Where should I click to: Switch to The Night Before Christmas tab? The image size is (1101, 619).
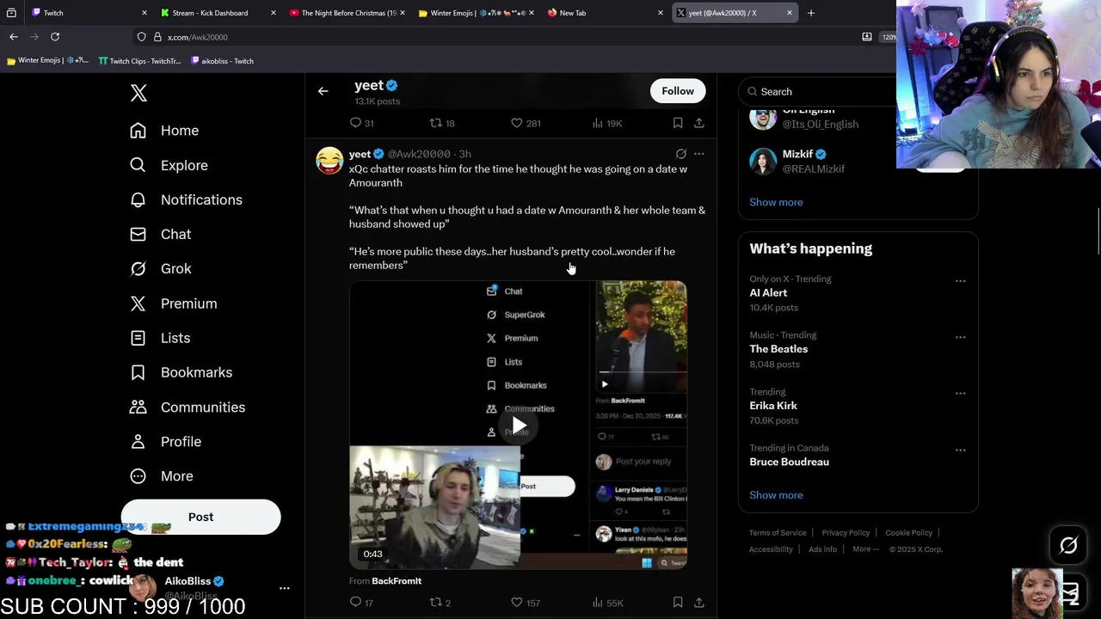tap(348, 13)
